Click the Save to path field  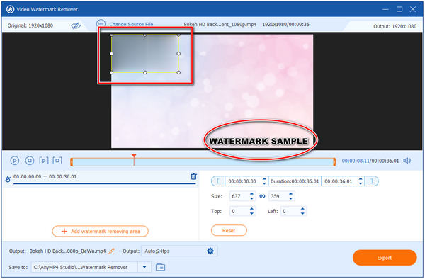[x=84, y=267]
